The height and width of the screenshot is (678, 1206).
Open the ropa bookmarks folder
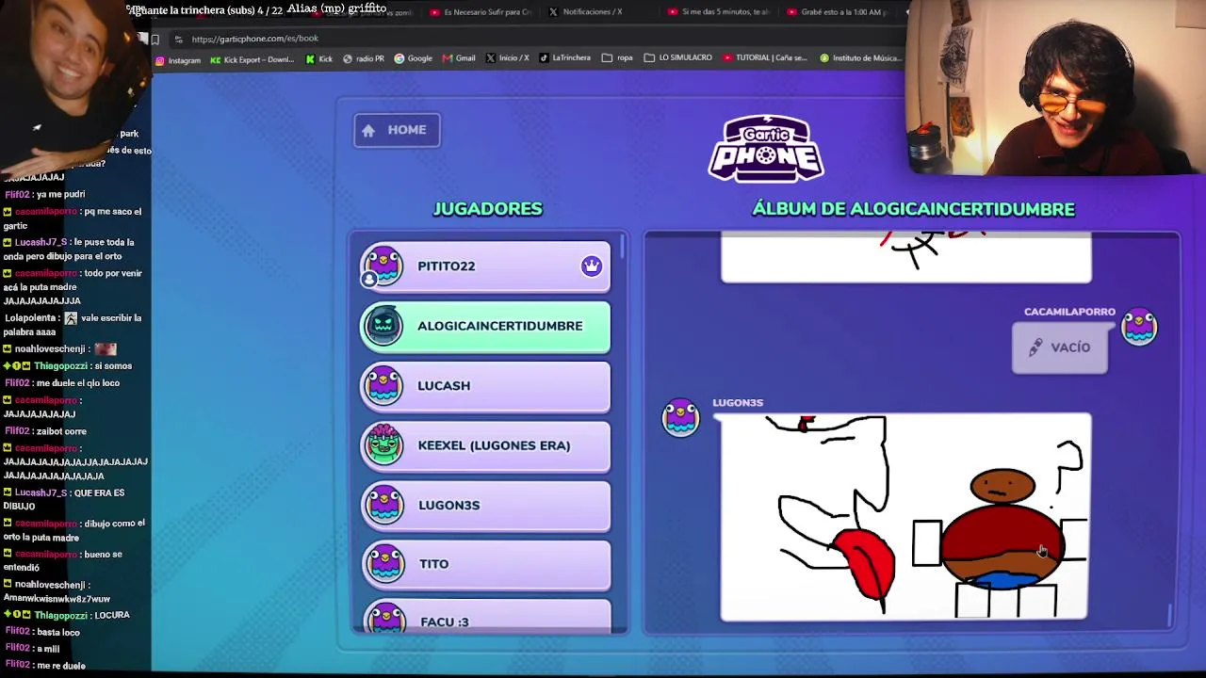pyautogui.click(x=617, y=58)
